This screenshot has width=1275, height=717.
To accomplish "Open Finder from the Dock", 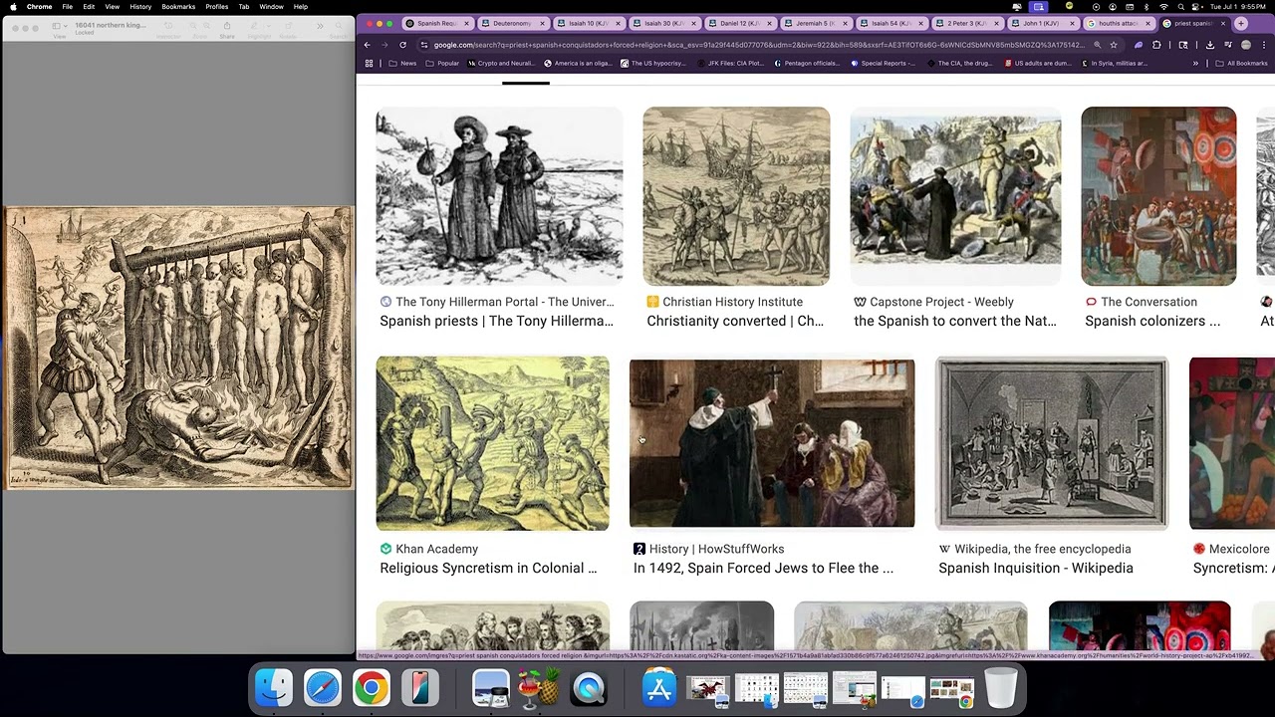I will pyautogui.click(x=274, y=688).
